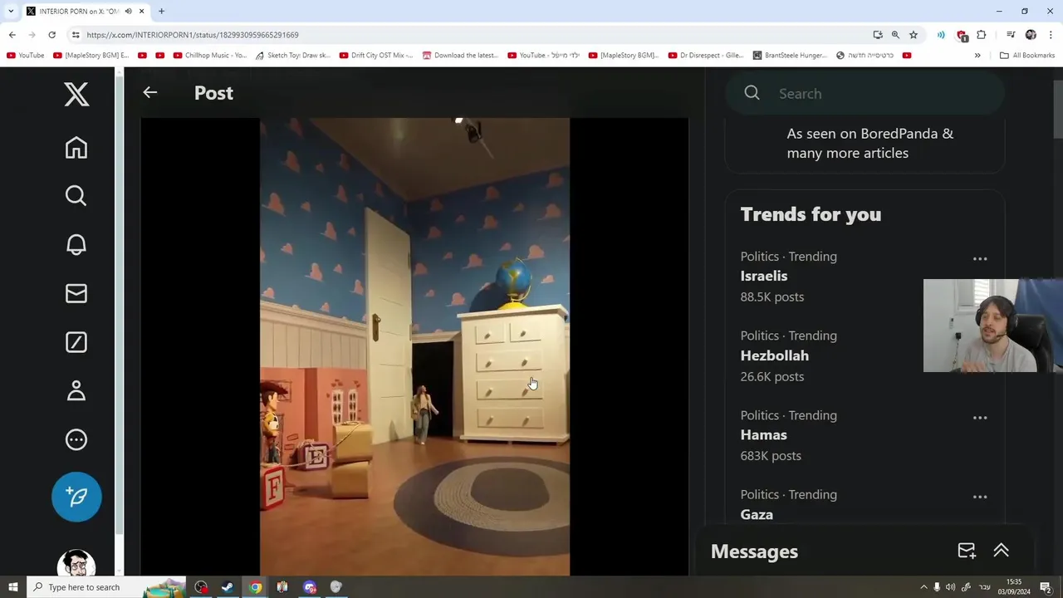Open the Explore magnifier in the sidebar
This screenshot has width=1063, height=598.
click(x=76, y=196)
